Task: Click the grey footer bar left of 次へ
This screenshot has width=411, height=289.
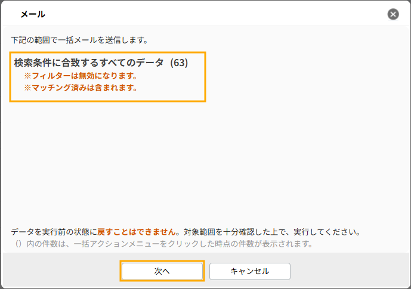Action: click(x=60, y=271)
